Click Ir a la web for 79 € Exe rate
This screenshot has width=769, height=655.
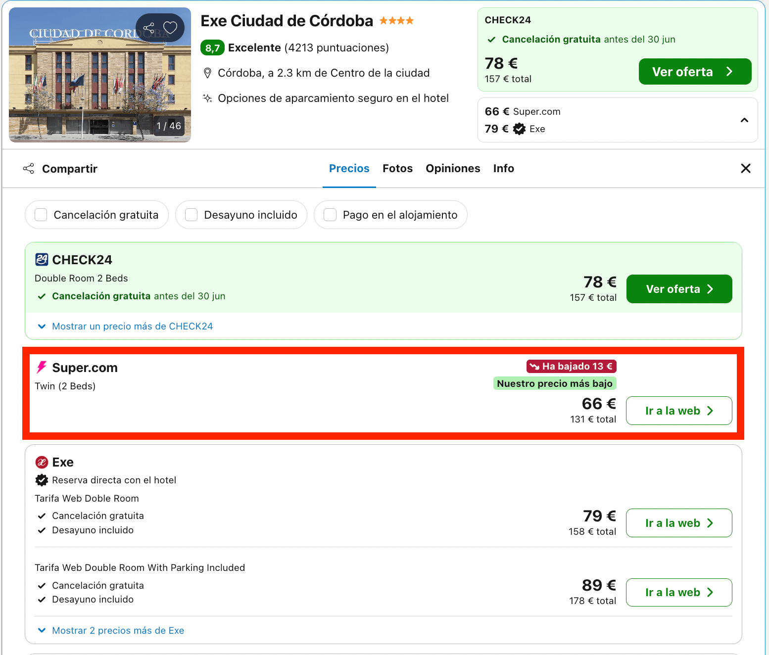(679, 523)
